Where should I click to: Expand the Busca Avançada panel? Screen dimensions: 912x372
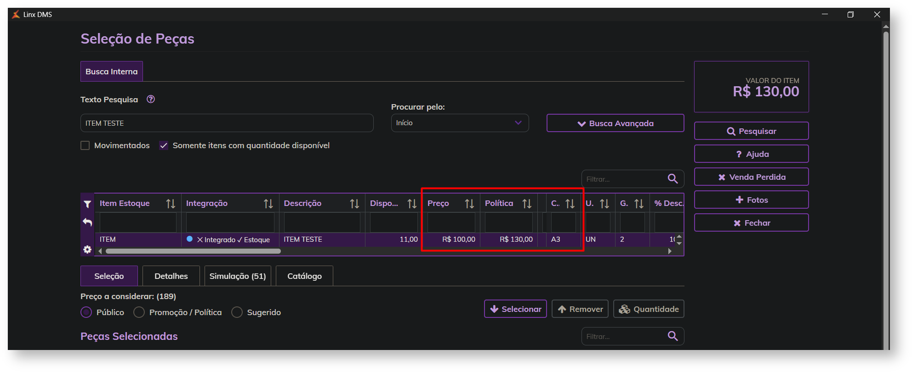point(615,123)
